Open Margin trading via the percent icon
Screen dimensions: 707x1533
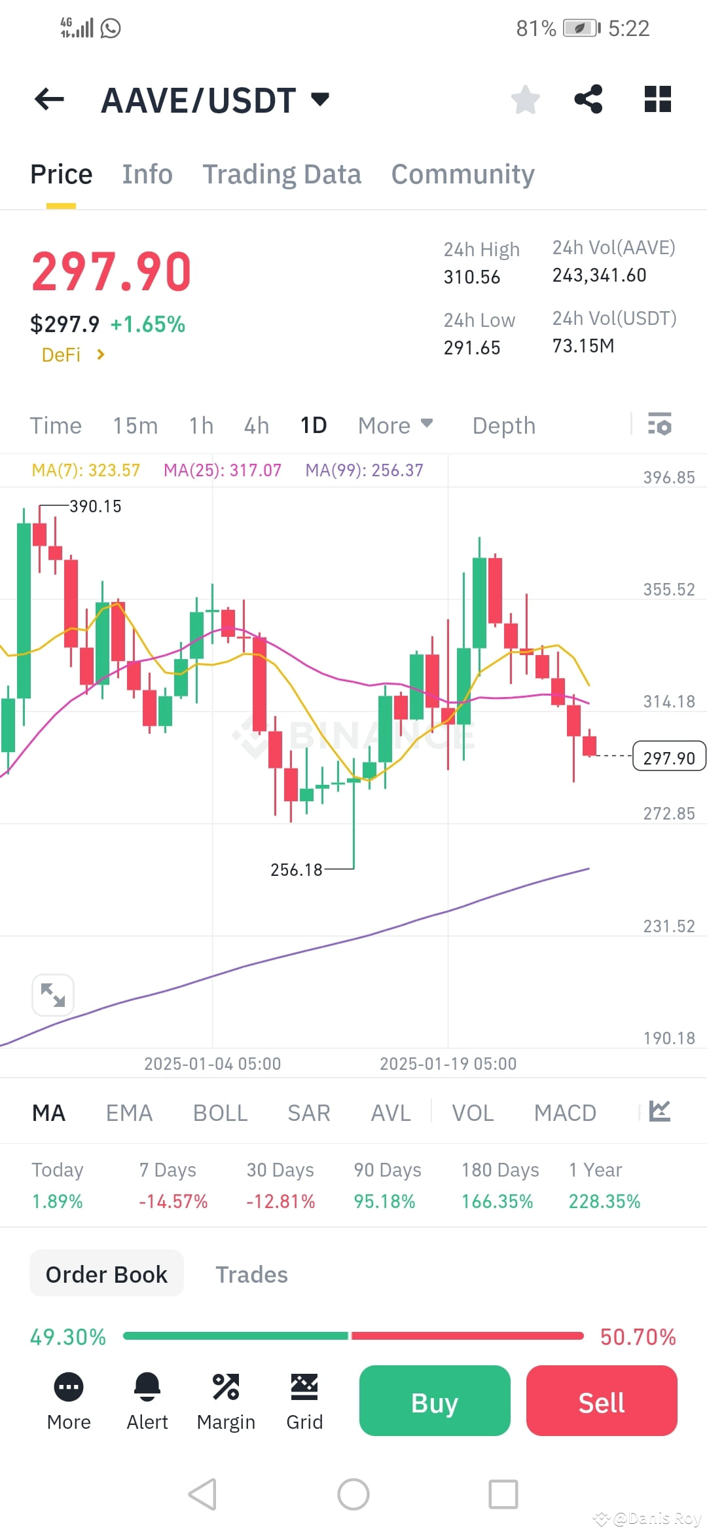pyautogui.click(x=226, y=1387)
